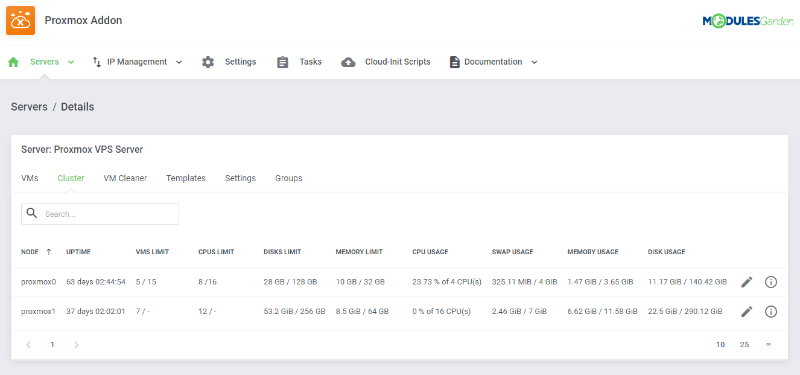
Task: Click the Documentation file icon
Action: [x=455, y=62]
